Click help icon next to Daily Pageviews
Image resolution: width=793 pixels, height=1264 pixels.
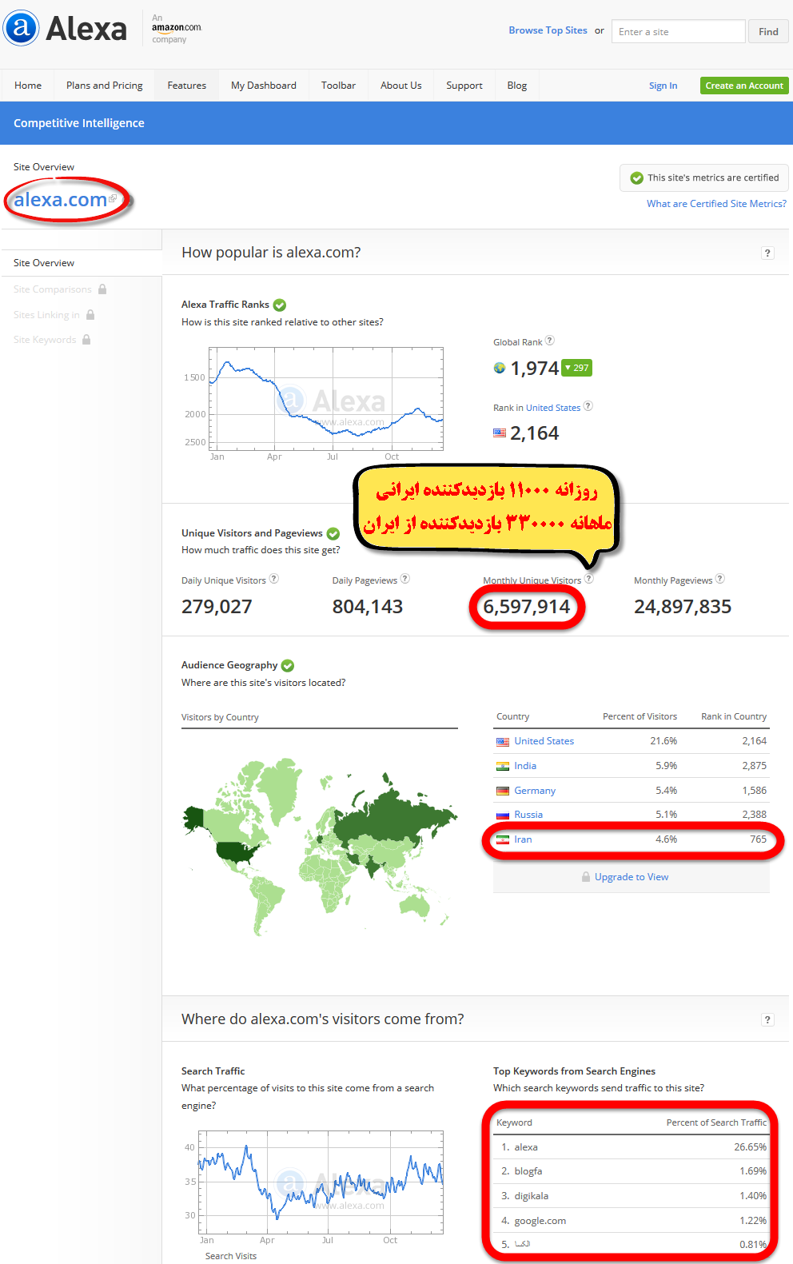(x=405, y=579)
